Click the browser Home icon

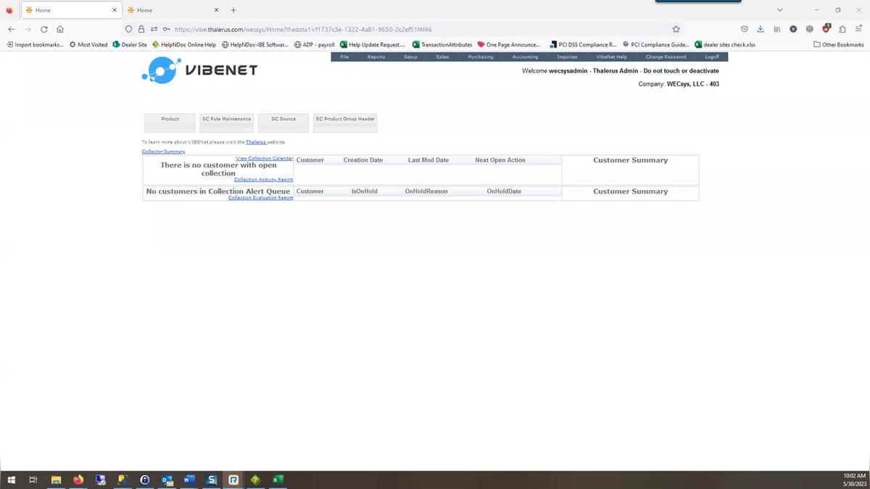tap(60, 29)
